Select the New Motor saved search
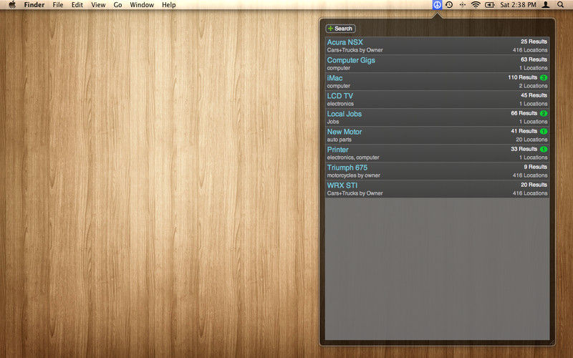Viewport: 573px width, 358px height. (437, 135)
